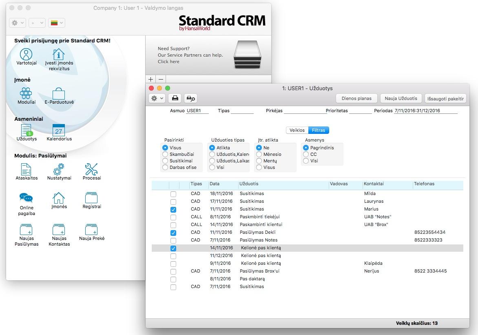Click the Nauja Prekė folder icon

point(91,229)
